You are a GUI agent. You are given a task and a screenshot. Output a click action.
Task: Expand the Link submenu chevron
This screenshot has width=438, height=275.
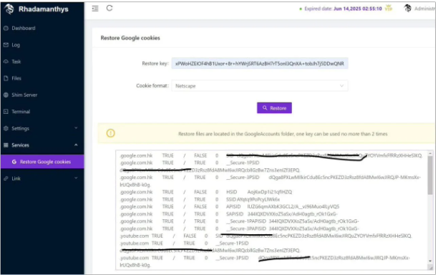(x=76, y=178)
